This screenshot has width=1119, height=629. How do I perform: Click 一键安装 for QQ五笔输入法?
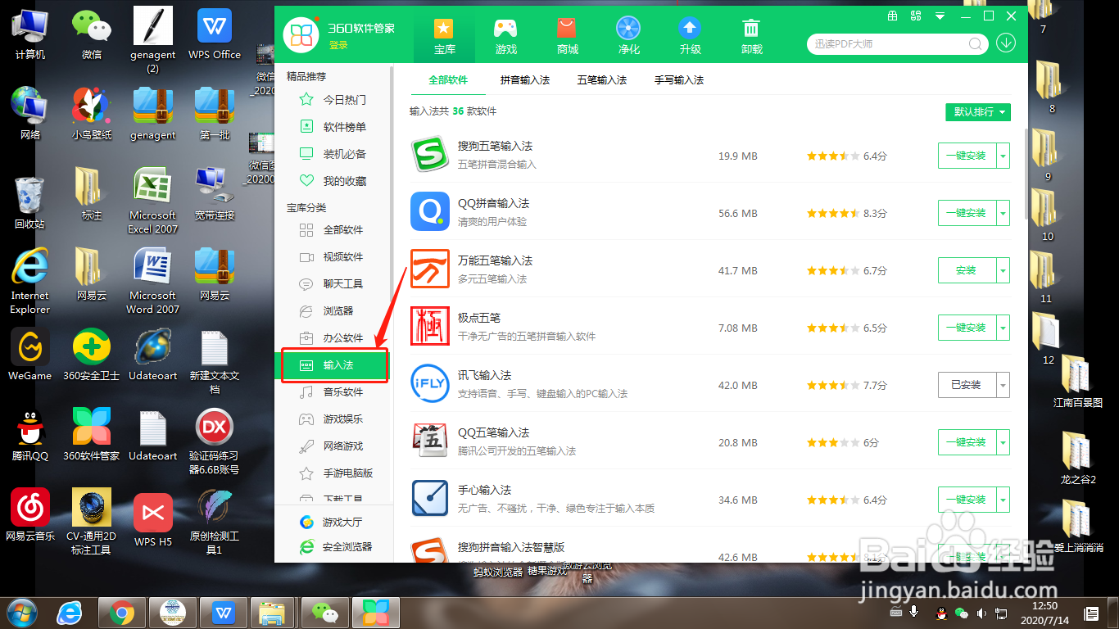(967, 442)
